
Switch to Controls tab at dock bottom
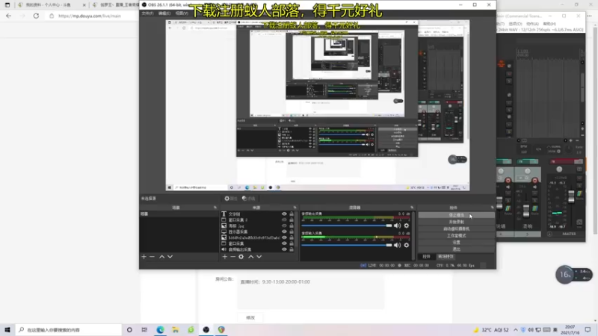coord(426,257)
